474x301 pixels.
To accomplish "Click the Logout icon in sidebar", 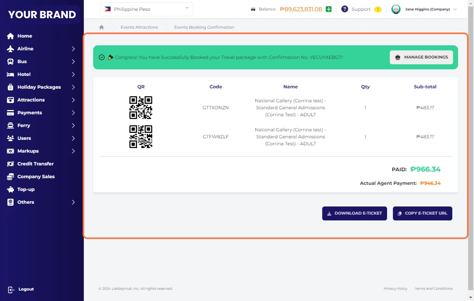I will pyautogui.click(x=11, y=289).
